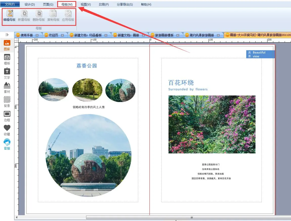
Task: Close the 旅游画册模板 tab
Action: coord(178,35)
